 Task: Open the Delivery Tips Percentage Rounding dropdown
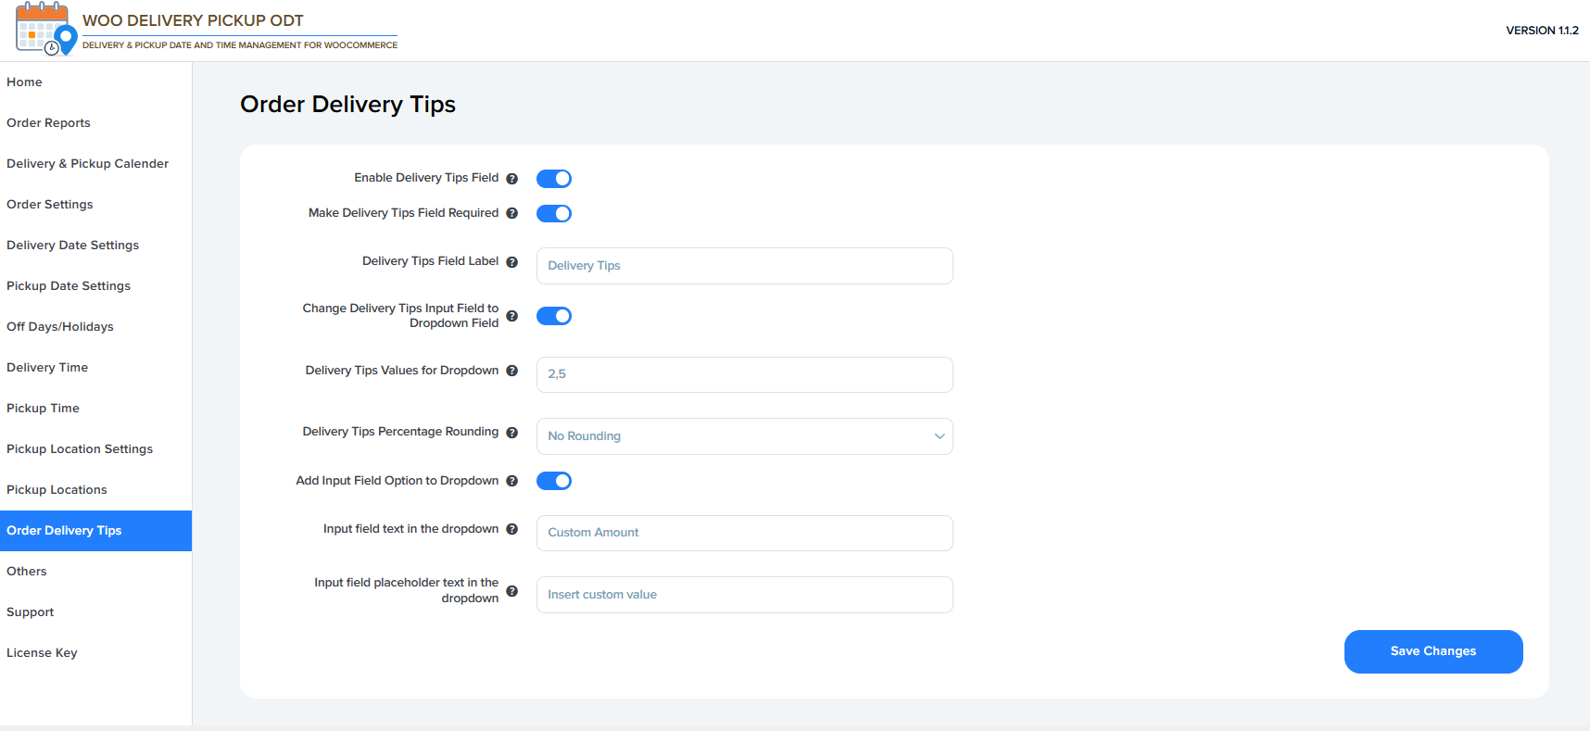(744, 436)
